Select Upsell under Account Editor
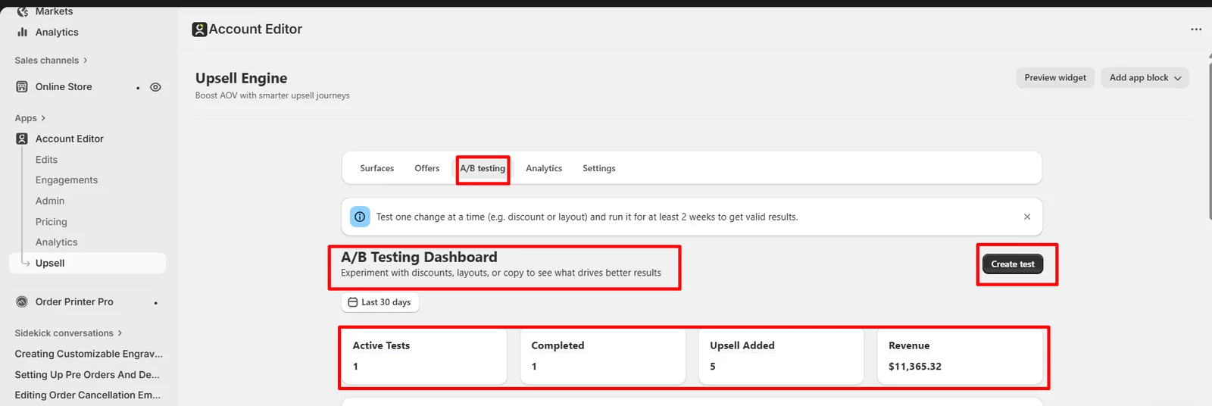This screenshot has width=1212, height=406. coord(87,263)
